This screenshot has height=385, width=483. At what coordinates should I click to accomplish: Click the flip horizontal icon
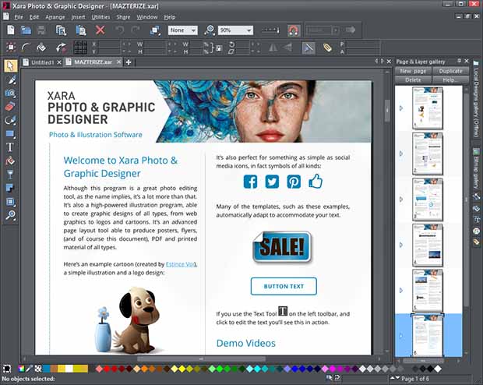273,48
